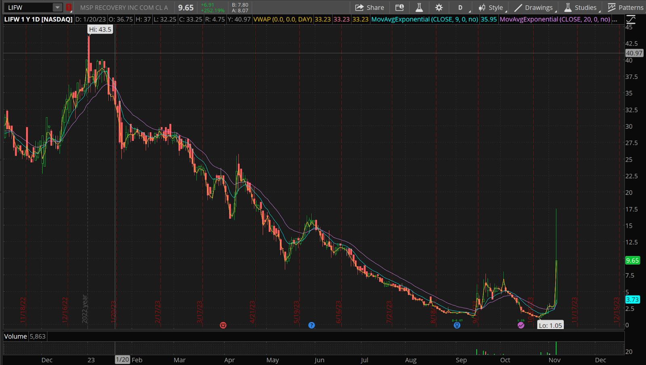Click the Share icon button
Screen dimensions: 646x365
[x=369, y=8]
